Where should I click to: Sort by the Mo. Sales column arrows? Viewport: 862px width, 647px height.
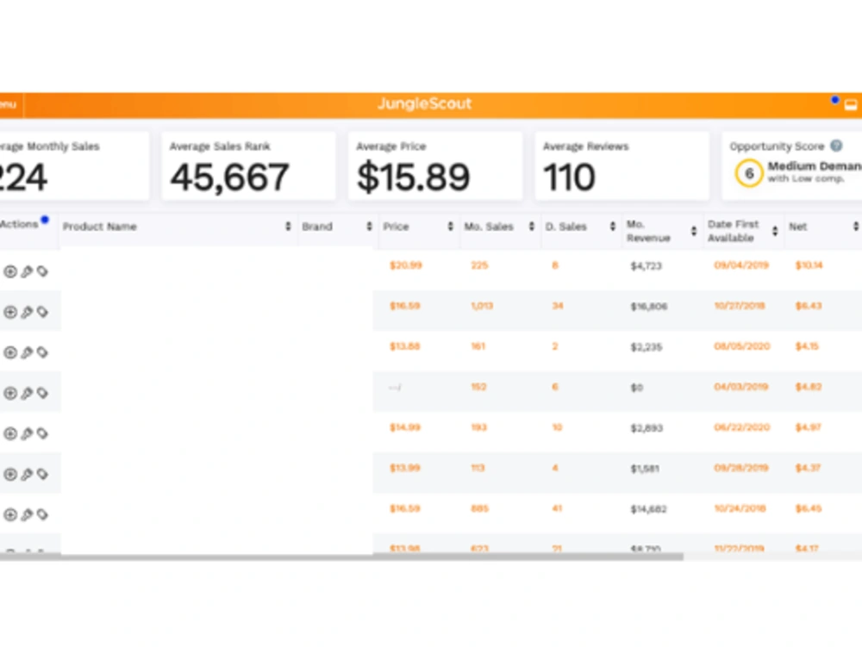coord(532,227)
